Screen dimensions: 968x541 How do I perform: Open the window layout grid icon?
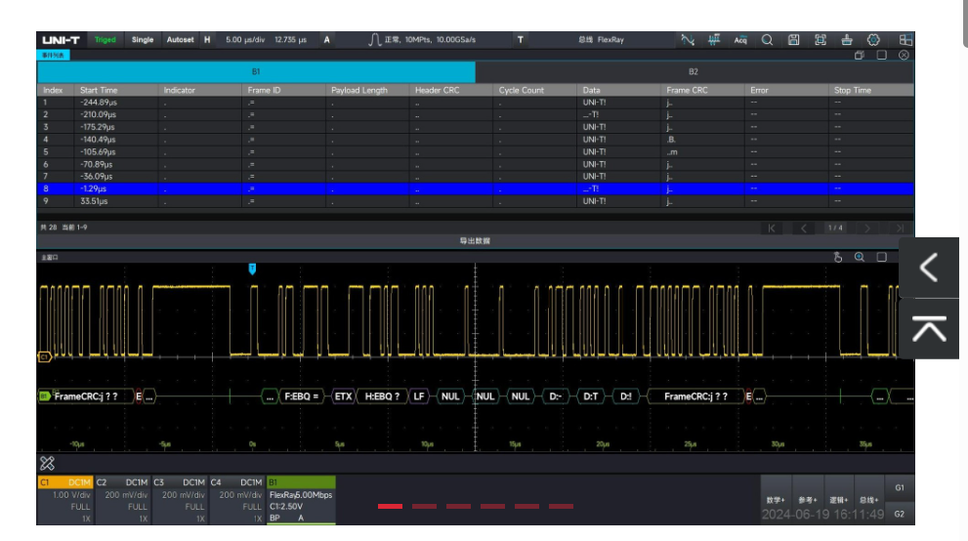(905, 39)
